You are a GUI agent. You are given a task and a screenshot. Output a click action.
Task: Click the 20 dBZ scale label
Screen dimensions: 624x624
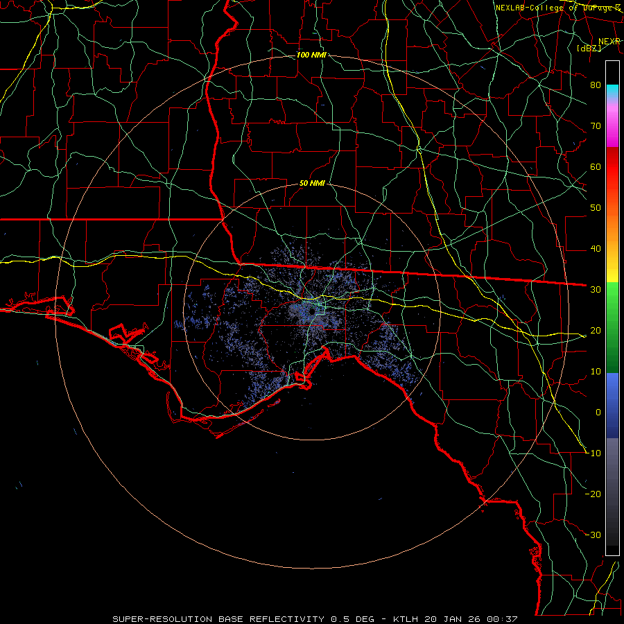[x=596, y=331]
